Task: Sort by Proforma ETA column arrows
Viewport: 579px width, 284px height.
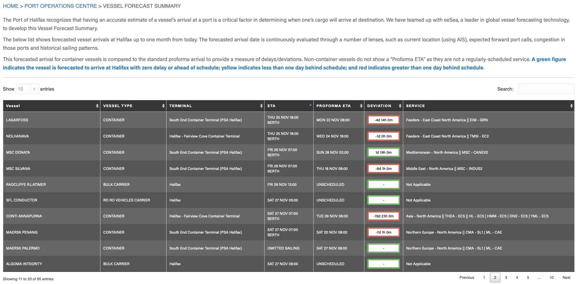Action: point(361,106)
